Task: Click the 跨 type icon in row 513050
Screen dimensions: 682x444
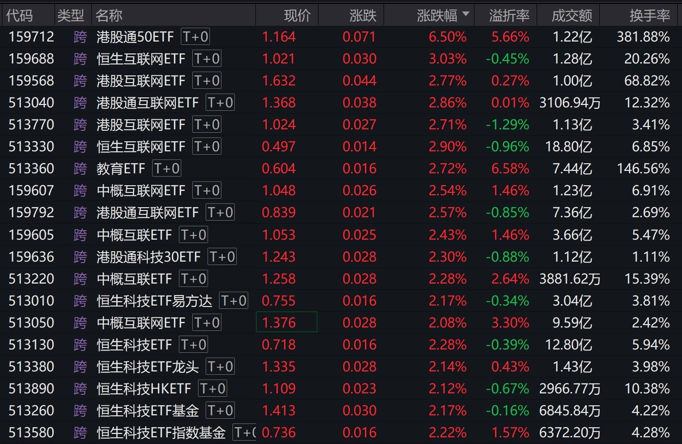Action: (80, 323)
